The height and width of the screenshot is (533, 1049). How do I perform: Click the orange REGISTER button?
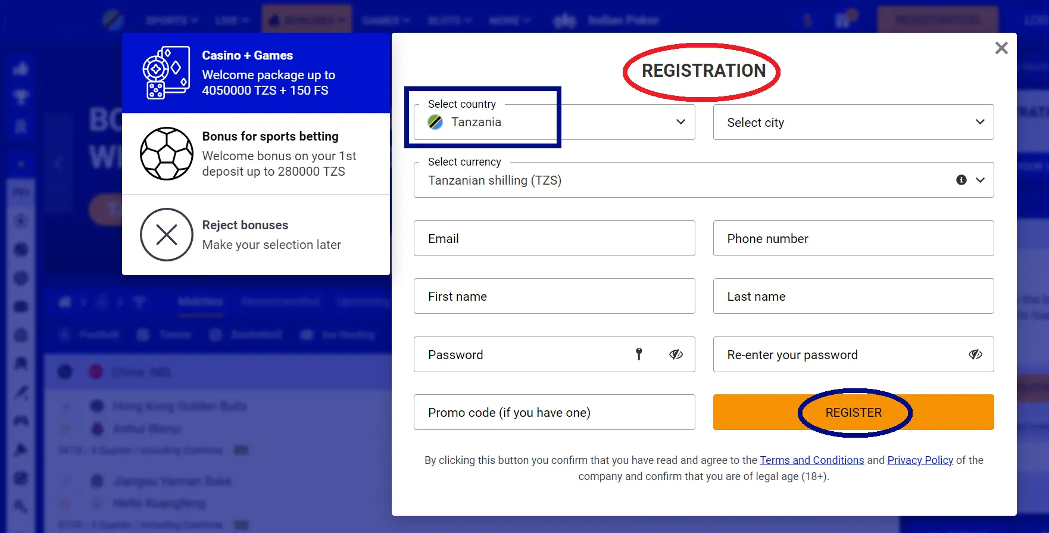tap(853, 412)
